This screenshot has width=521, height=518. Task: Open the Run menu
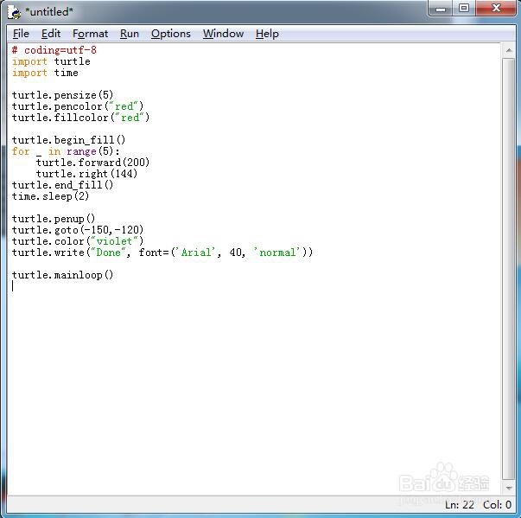[x=130, y=34]
